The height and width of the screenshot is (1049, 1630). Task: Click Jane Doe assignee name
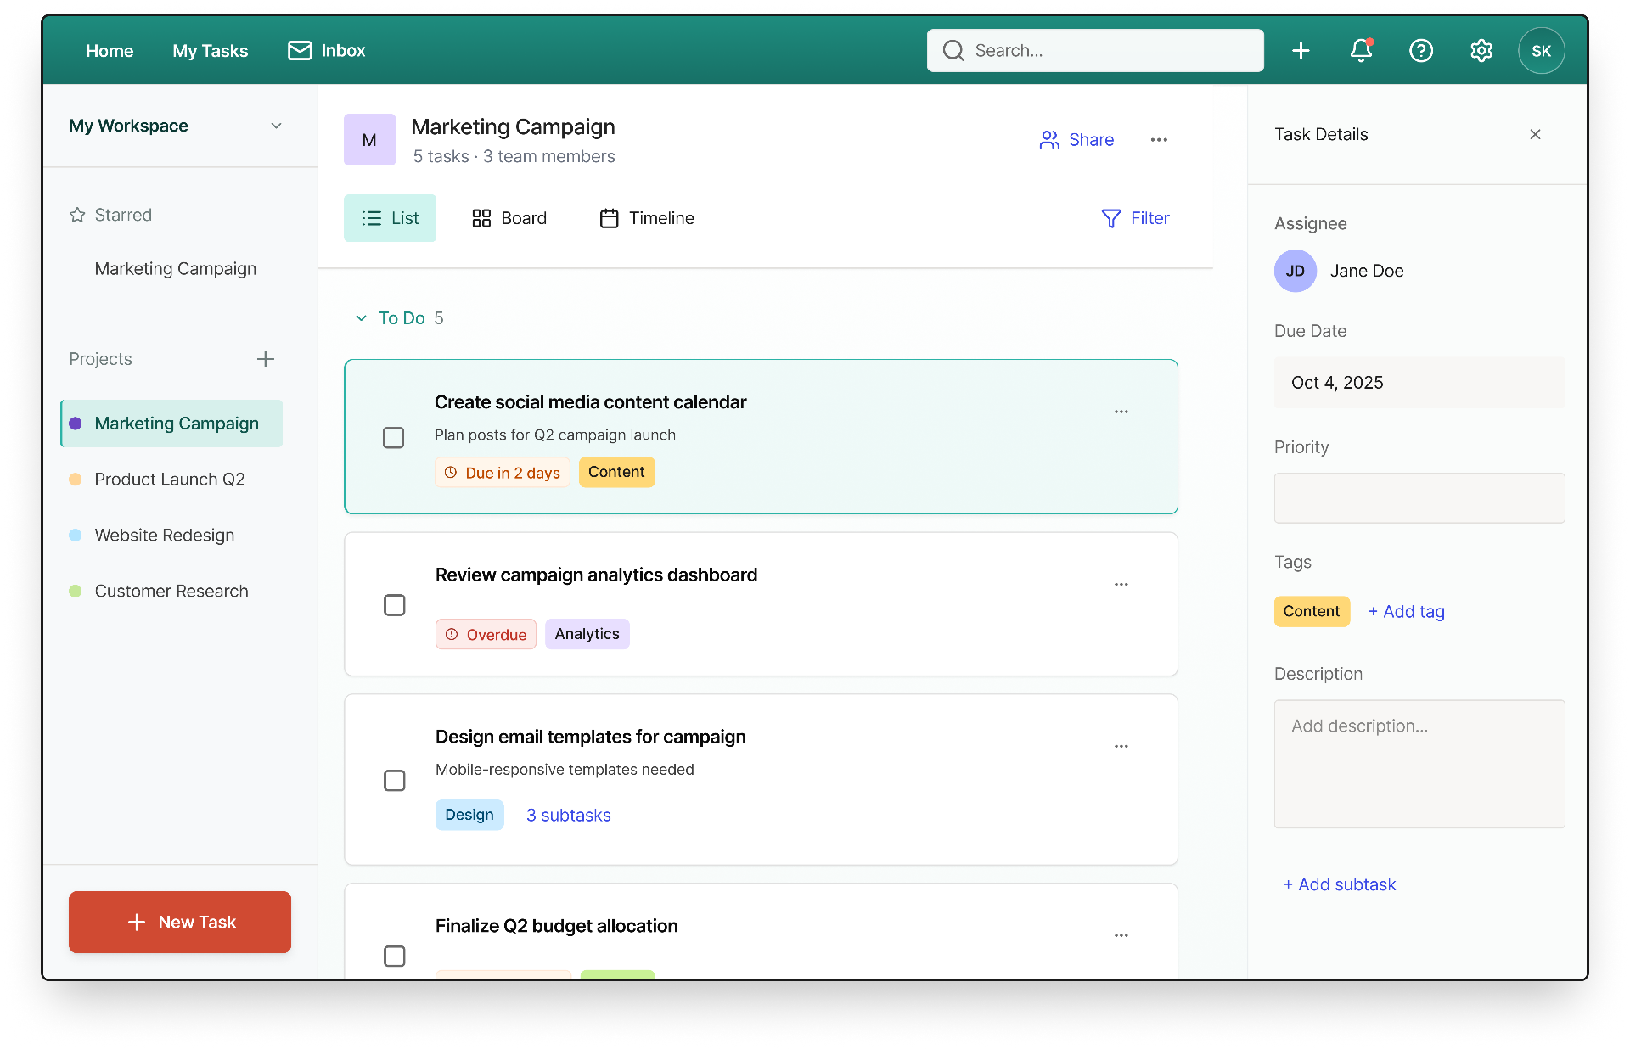tap(1367, 271)
